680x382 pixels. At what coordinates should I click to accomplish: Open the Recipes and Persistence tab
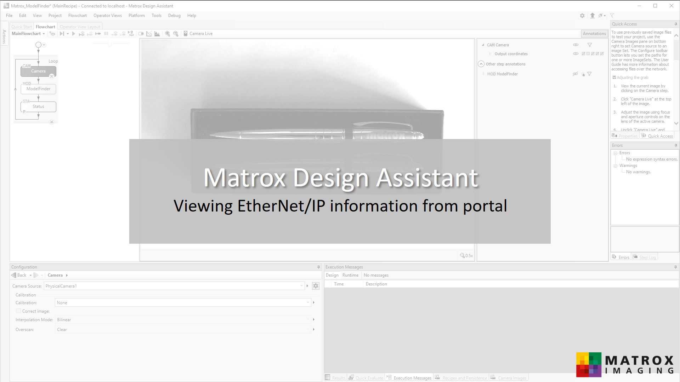point(461,378)
